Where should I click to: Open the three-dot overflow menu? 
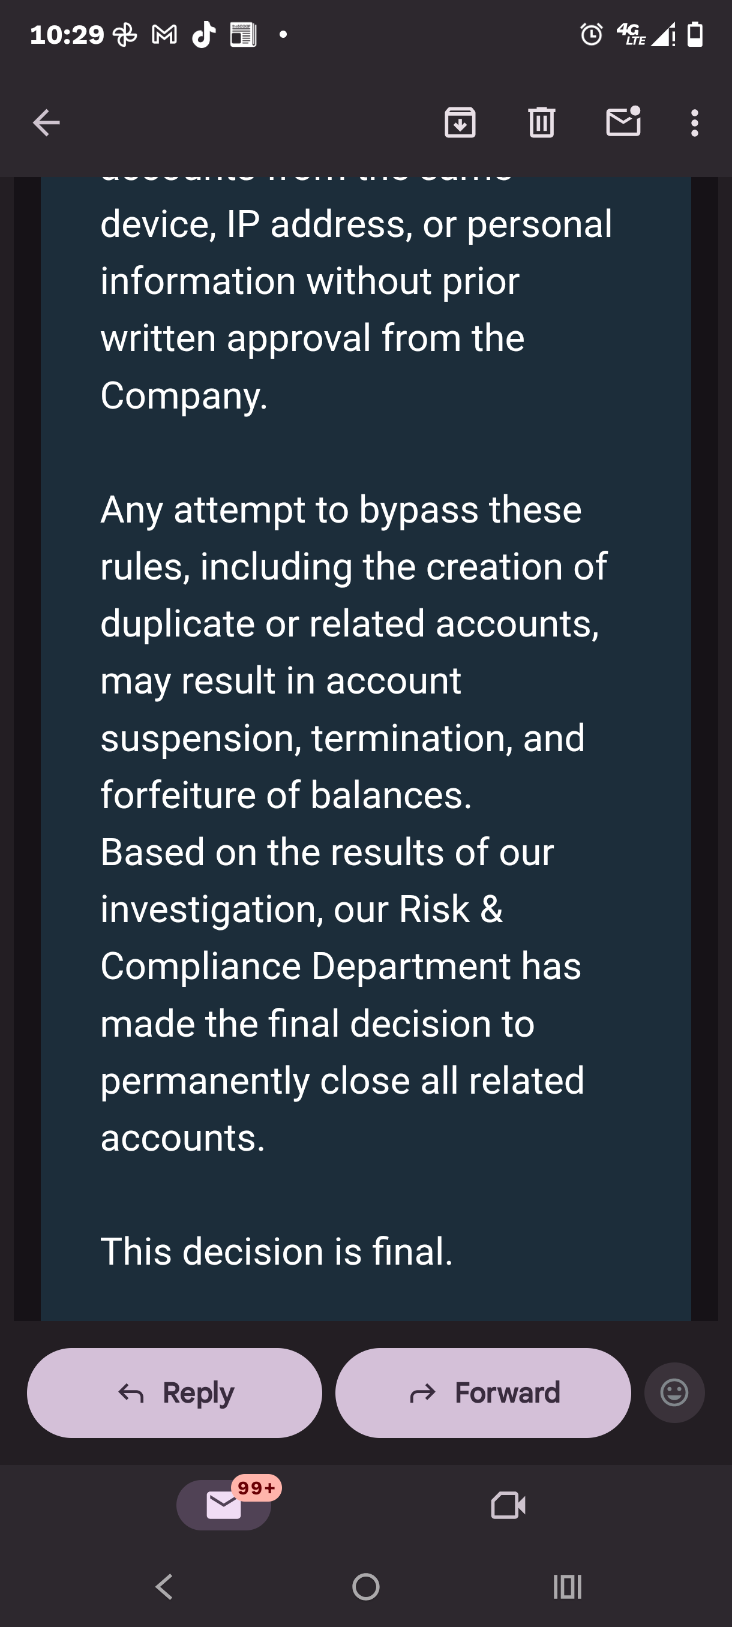695,122
